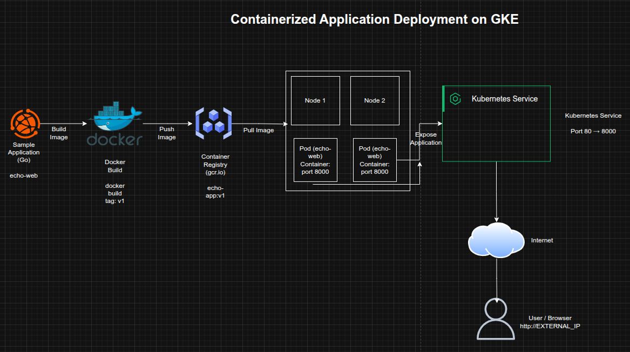
Task: Click the Build Image arrow label
Action: (x=59, y=133)
